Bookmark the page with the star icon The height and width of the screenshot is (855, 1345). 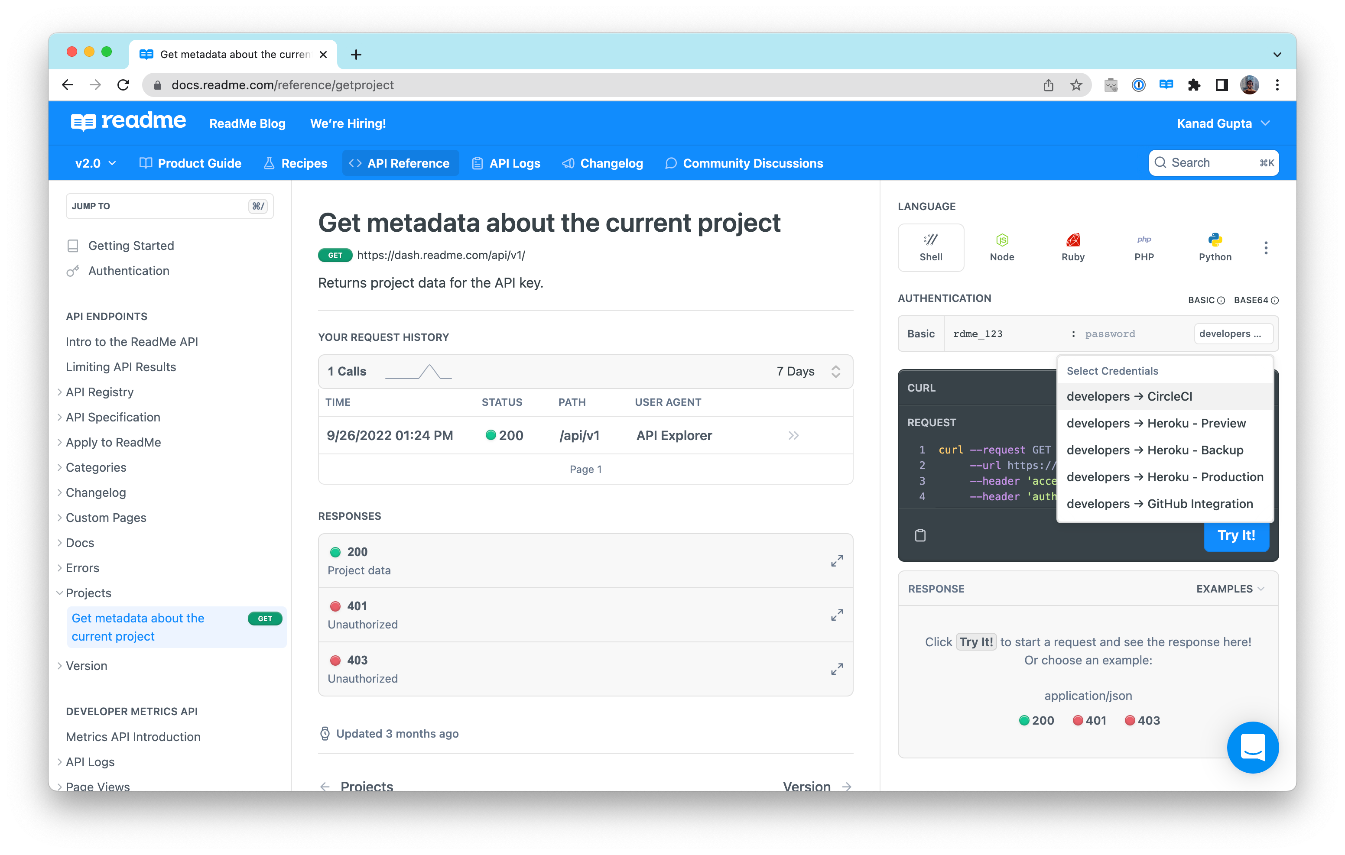click(x=1076, y=85)
